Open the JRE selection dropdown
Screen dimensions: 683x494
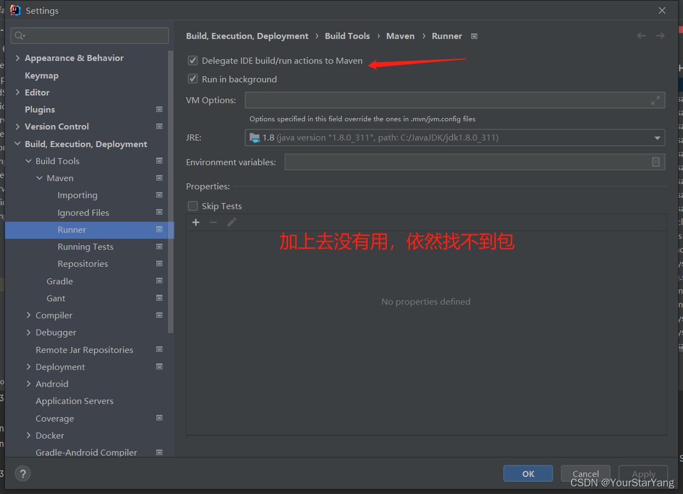pos(657,138)
